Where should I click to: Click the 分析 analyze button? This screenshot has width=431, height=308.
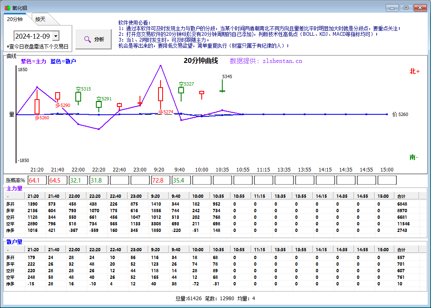(93, 39)
